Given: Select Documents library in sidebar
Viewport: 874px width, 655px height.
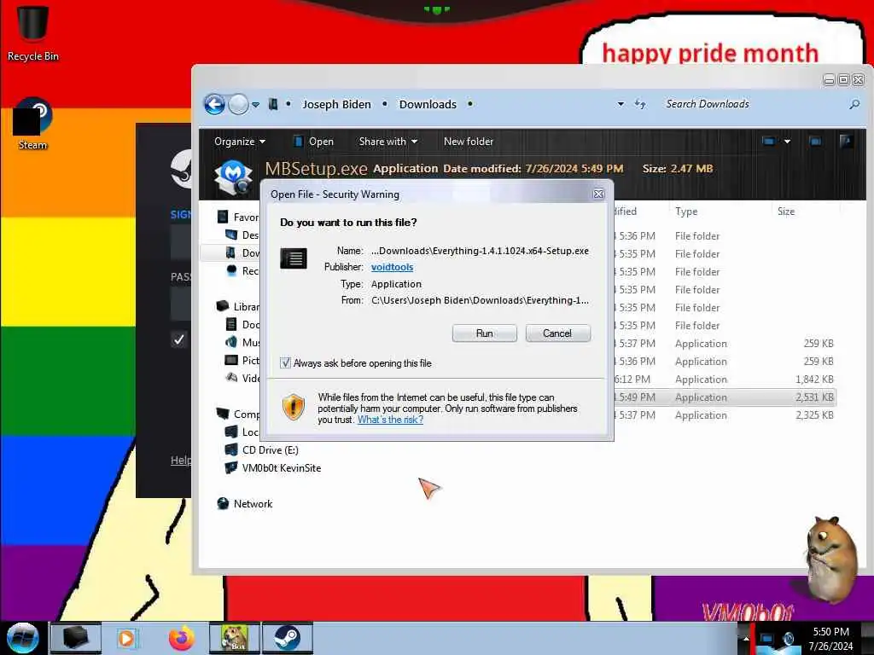Looking at the screenshot, I should (243, 324).
